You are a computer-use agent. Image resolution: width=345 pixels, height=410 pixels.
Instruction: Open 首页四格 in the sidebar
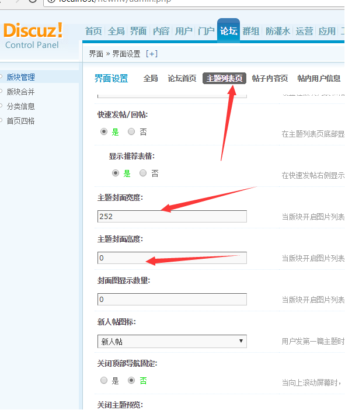click(20, 121)
